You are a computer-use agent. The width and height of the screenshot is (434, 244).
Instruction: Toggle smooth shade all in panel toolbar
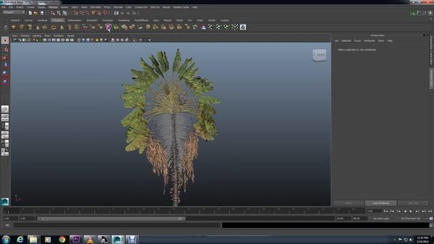(x=83, y=40)
